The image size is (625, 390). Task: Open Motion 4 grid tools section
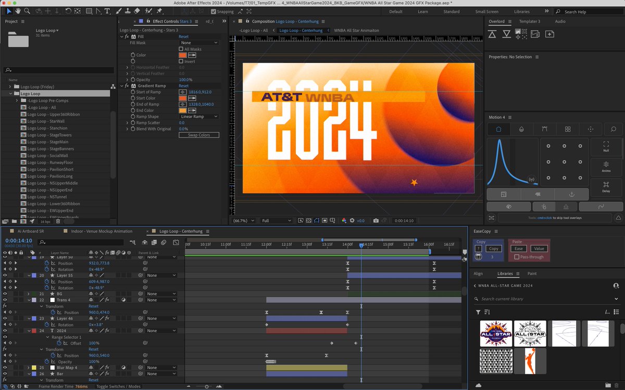click(x=568, y=129)
